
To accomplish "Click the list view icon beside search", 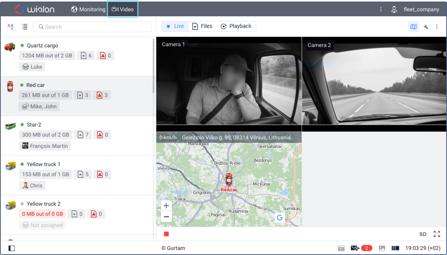I will tap(25, 27).
